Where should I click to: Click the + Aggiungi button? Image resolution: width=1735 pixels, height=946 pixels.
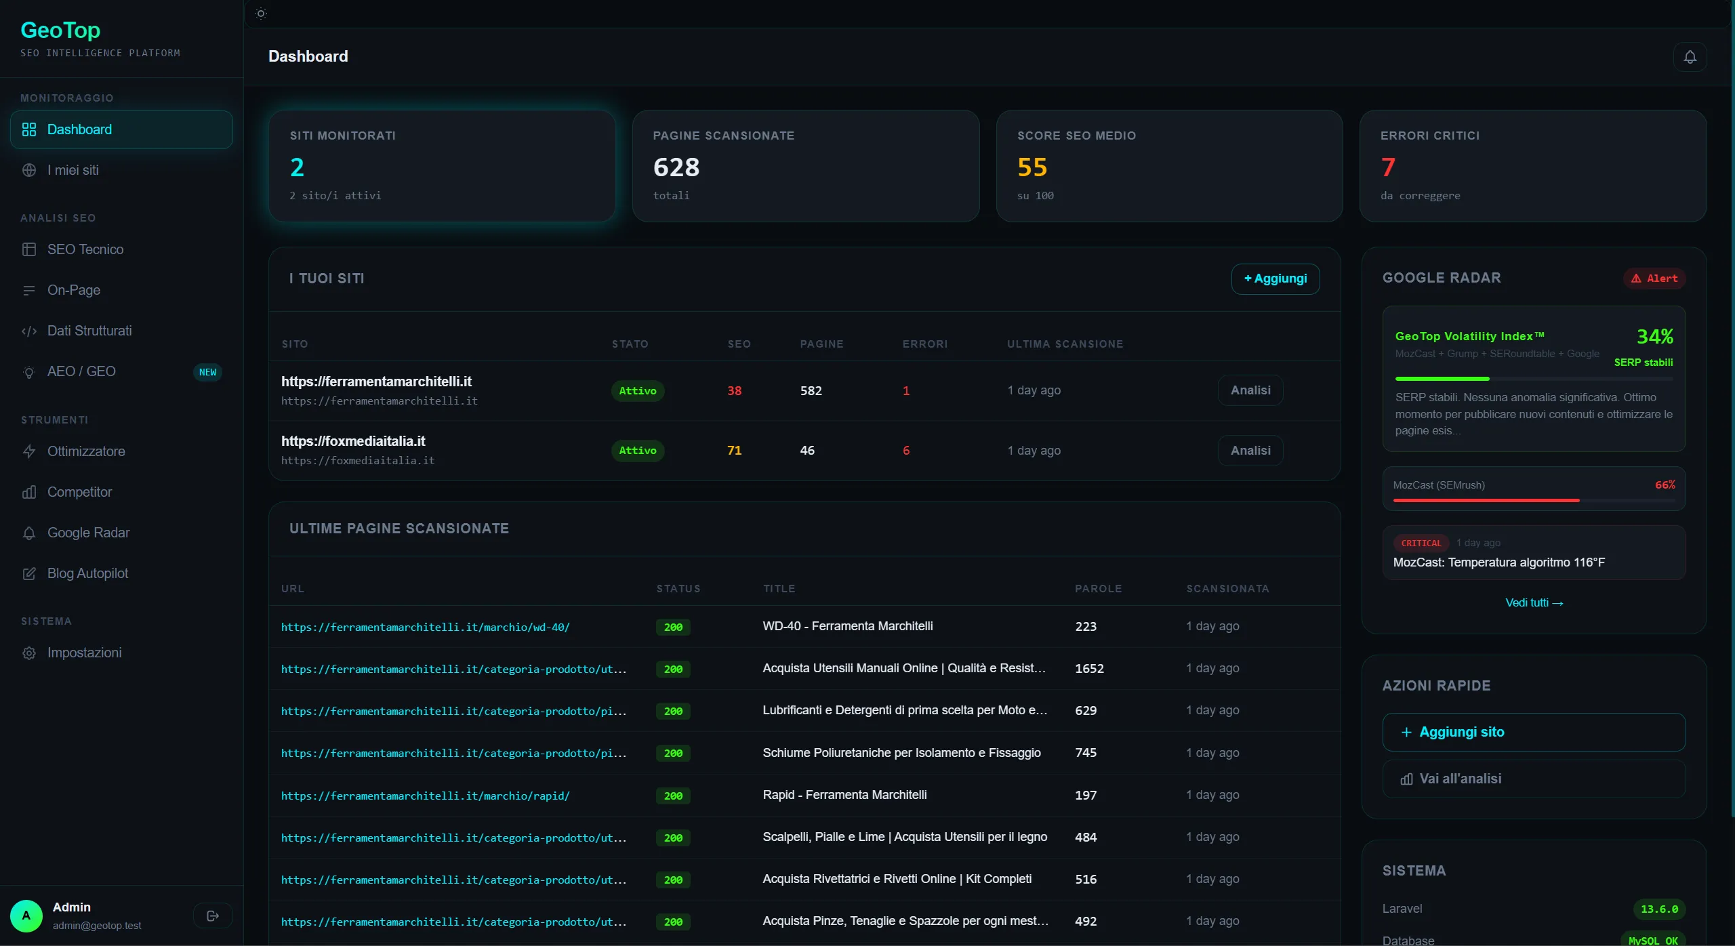click(1275, 279)
